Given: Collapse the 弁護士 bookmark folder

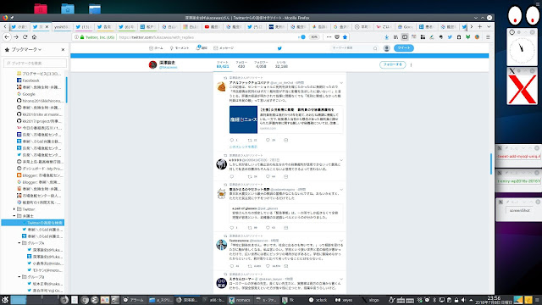Looking at the screenshot, I should [14, 216].
